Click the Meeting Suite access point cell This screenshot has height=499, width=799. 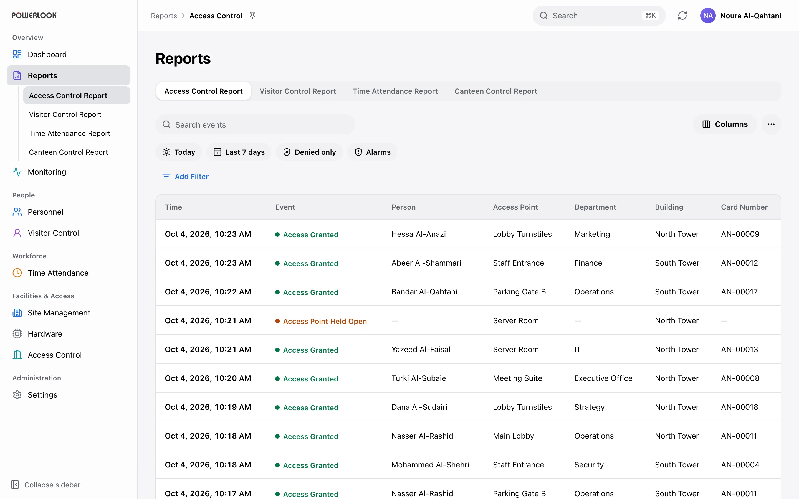[x=517, y=378]
